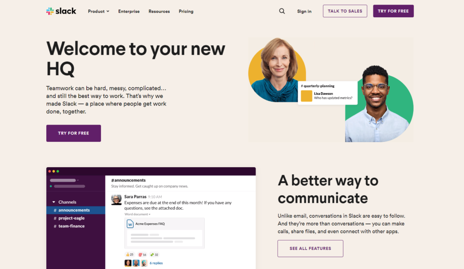This screenshot has height=269, width=464.
Task: Expand the Product dropdown menu
Action: pyautogui.click(x=98, y=11)
